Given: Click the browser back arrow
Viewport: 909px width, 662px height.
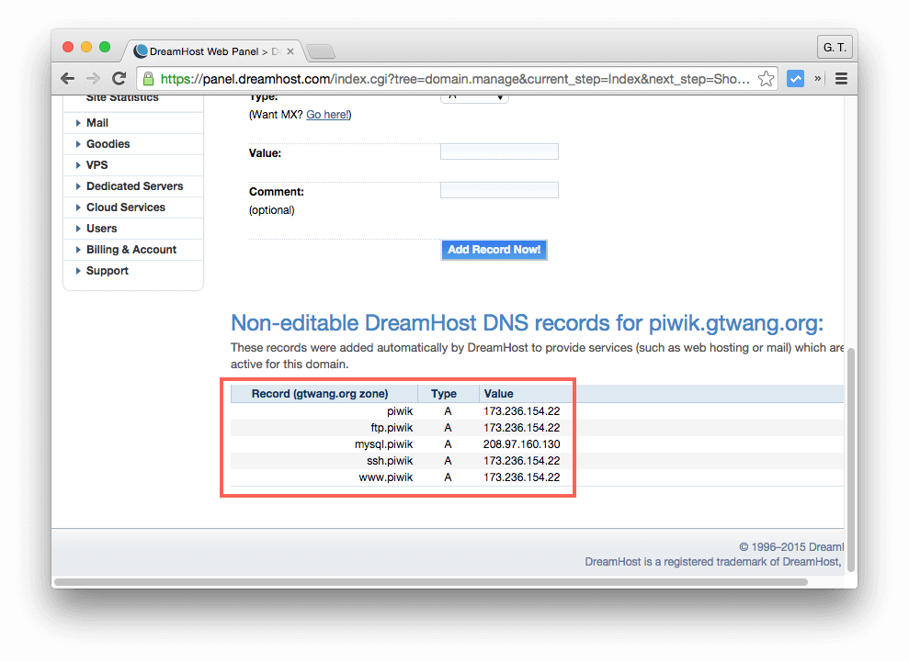Looking at the screenshot, I should pos(68,79).
